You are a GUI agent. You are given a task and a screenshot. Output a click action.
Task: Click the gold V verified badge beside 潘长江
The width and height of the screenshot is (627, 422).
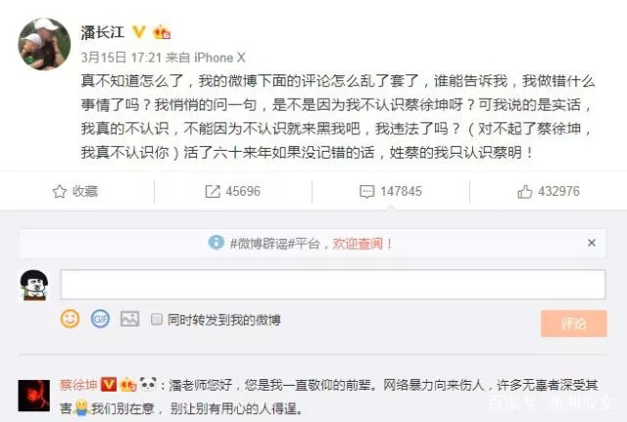tap(139, 31)
